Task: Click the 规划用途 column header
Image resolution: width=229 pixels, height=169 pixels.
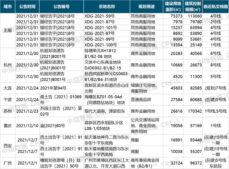Action: pyautogui.click(x=147, y=7)
